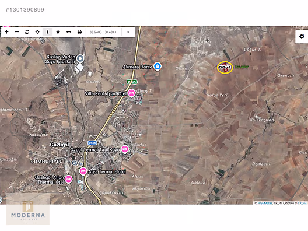
Task: Click Denizaltı place label
Action: (x=261, y=163)
